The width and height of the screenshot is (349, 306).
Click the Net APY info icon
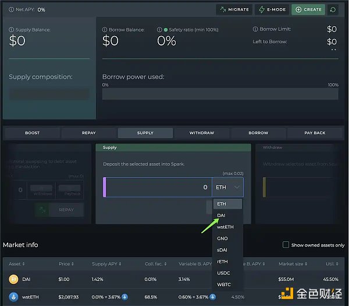coord(11,9)
